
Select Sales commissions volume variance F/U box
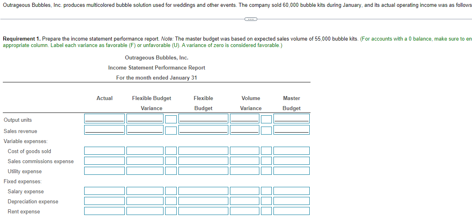click(x=266, y=161)
